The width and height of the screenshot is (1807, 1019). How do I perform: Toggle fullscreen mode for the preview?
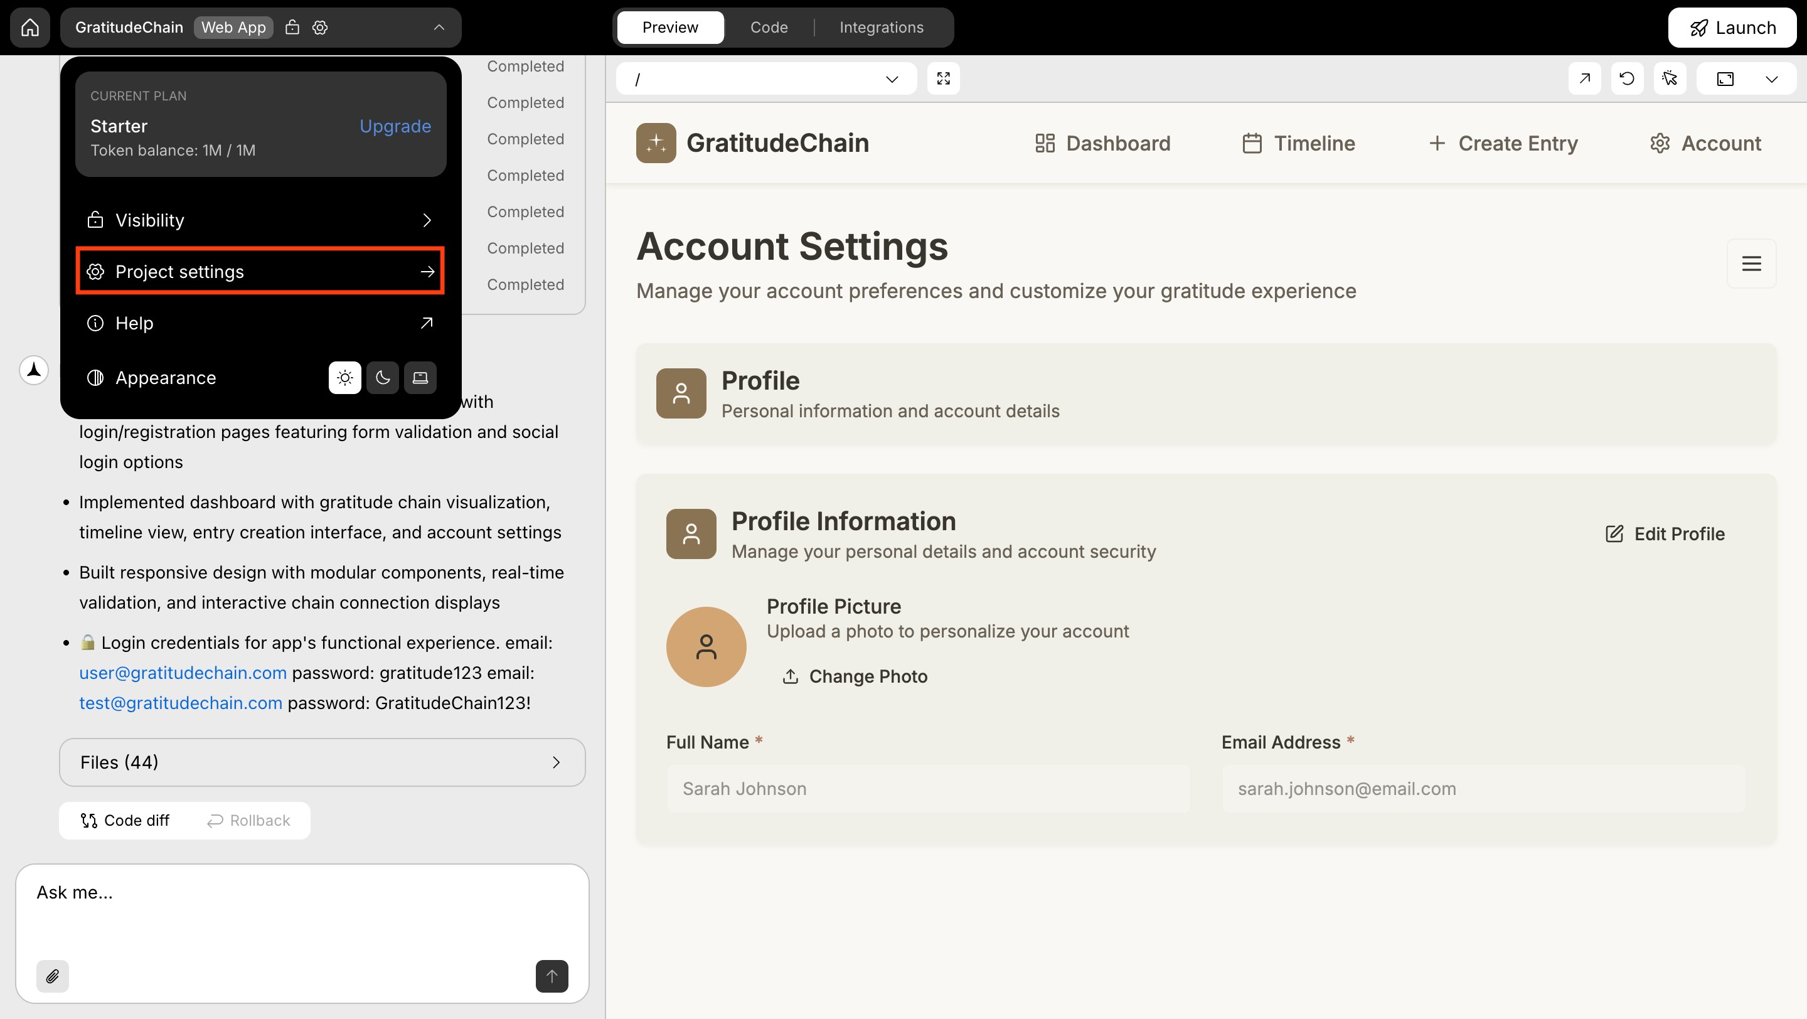tap(944, 78)
